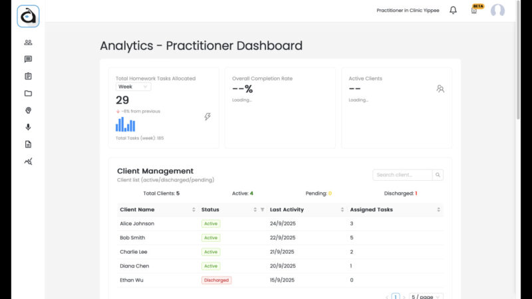Select page 1 in pagination

396,296
